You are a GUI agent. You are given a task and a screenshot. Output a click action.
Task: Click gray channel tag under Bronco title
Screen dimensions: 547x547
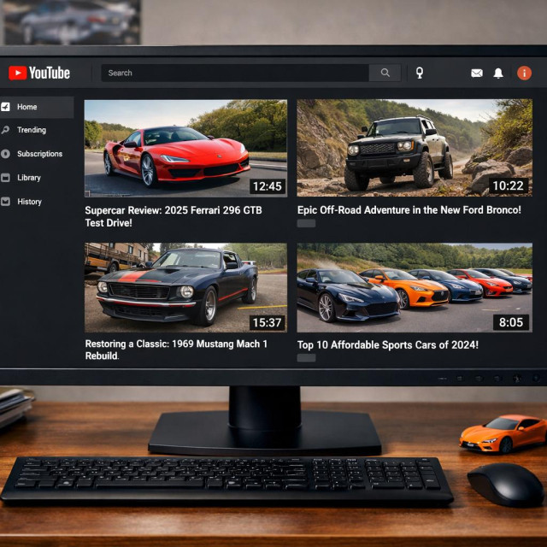point(306,223)
